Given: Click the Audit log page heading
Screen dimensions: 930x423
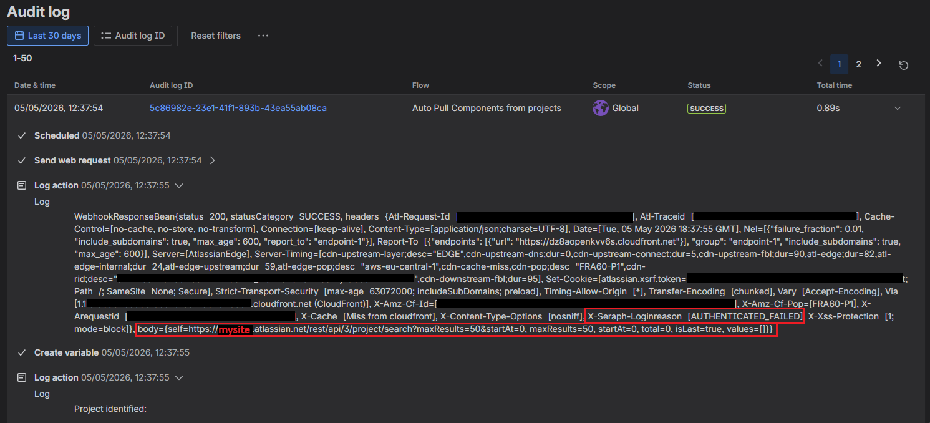Looking at the screenshot, I should click(39, 11).
